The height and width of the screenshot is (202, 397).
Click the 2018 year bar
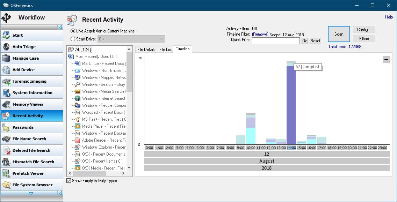(267, 168)
